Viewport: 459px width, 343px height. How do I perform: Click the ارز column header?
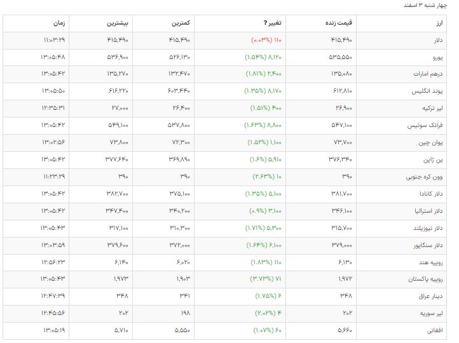pyautogui.click(x=438, y=24)
